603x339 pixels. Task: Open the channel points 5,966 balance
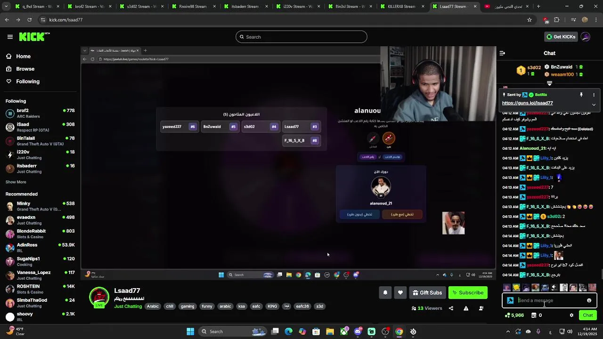click(514, 315)
